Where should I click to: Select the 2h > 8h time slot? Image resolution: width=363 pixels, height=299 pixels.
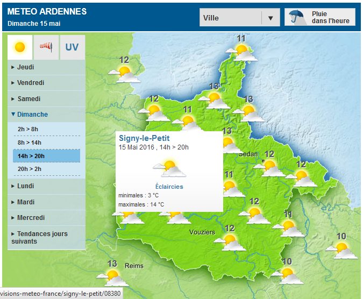coord(28,129)
